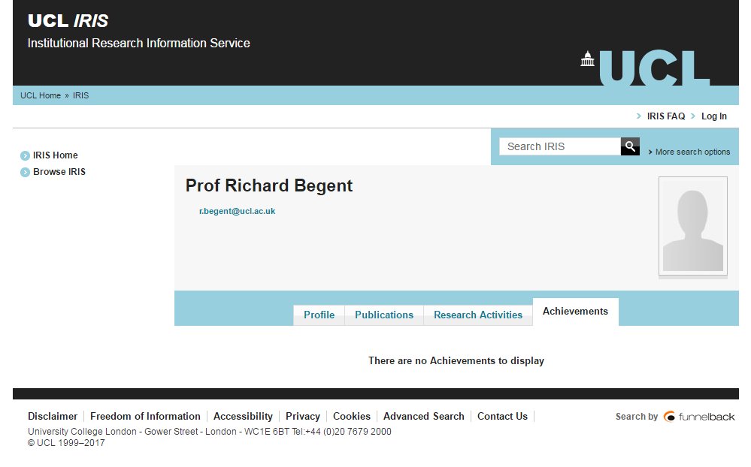The image size is (751, 467).
Task: Click the IRIS breadcrumb link
Action: click(x=80, y=95)
